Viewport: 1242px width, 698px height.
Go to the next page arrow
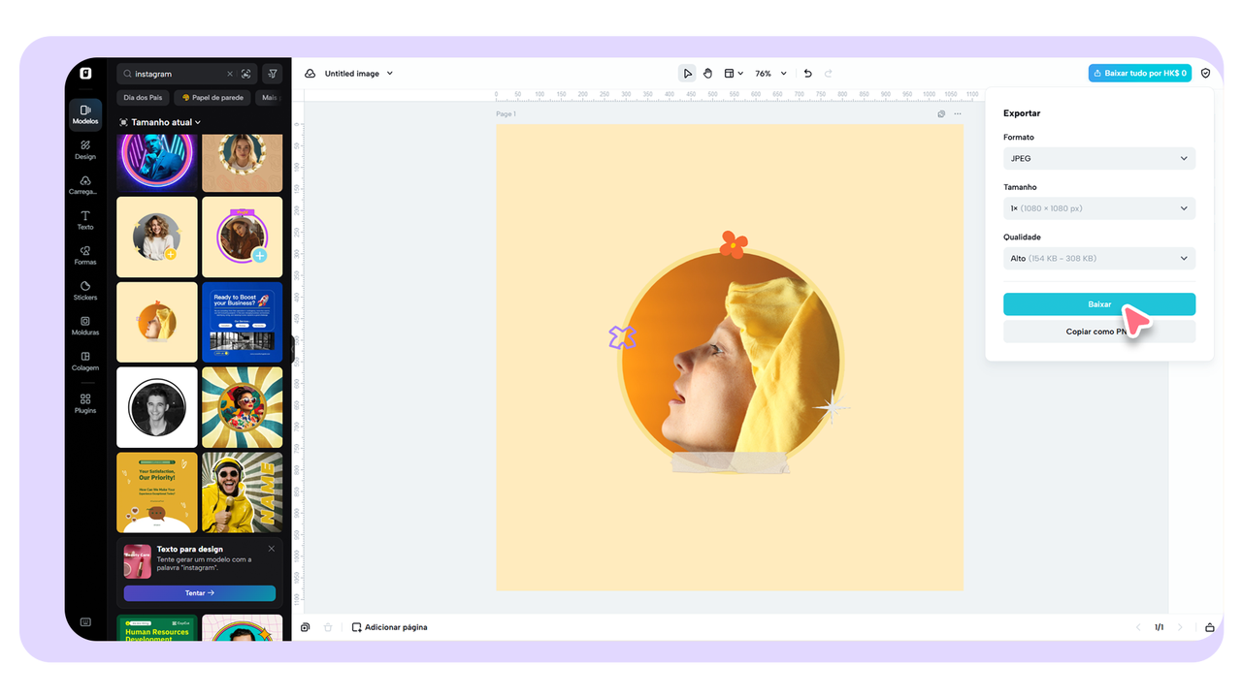coord(1180,627)
